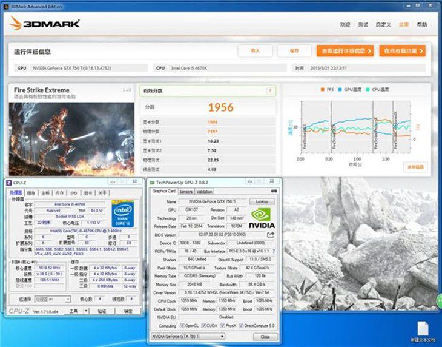
Task: Click the 详细信息 button under the chart
Action: click(415, 167)
